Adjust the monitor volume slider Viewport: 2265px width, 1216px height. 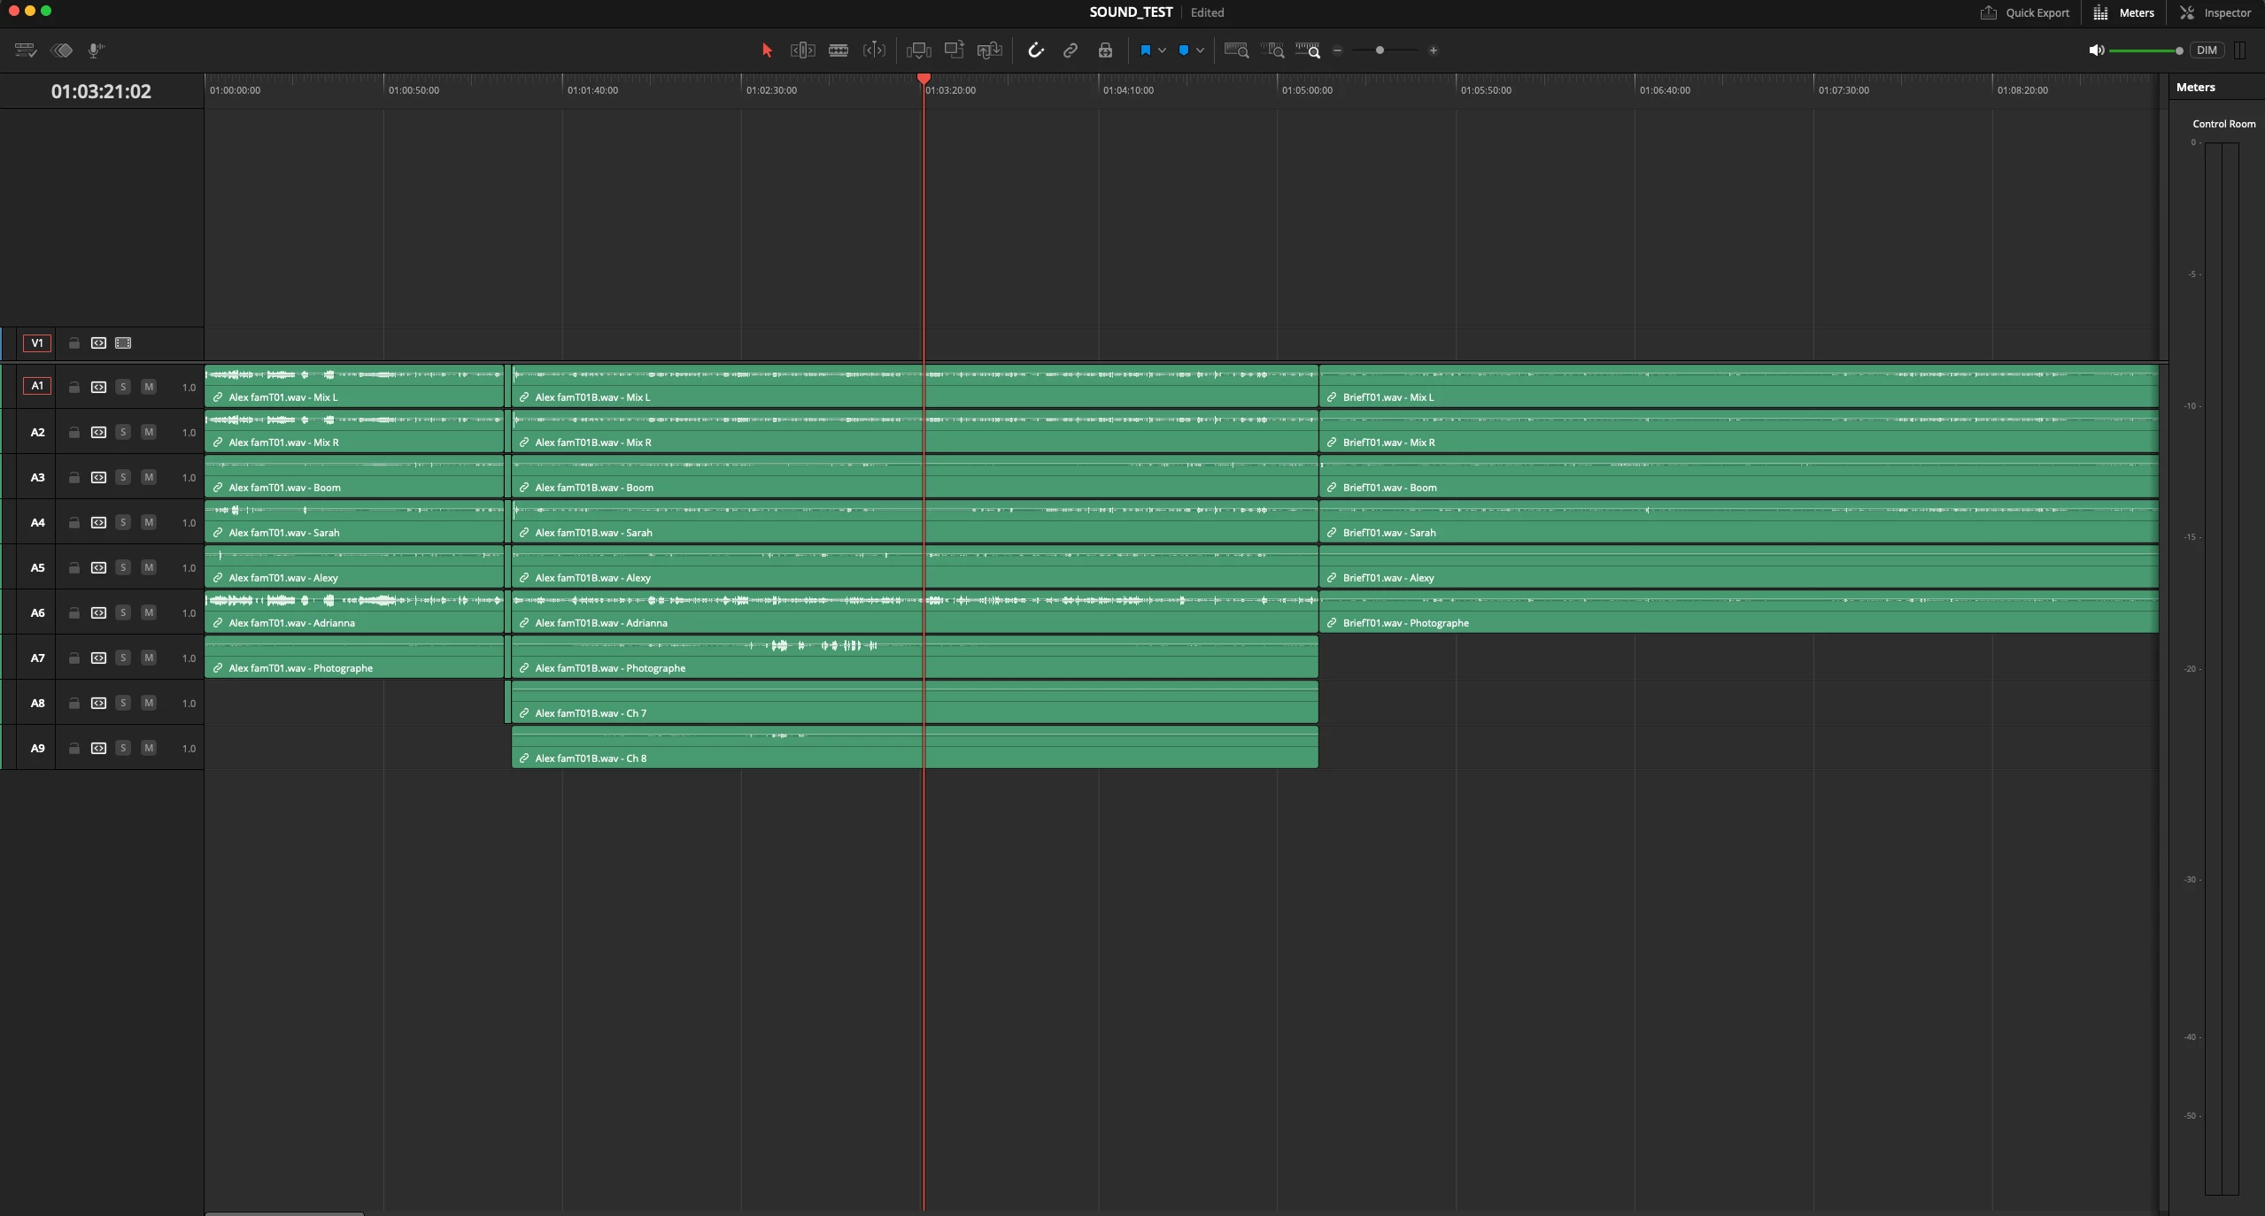pyautogui.click(x=2145, y=50)
